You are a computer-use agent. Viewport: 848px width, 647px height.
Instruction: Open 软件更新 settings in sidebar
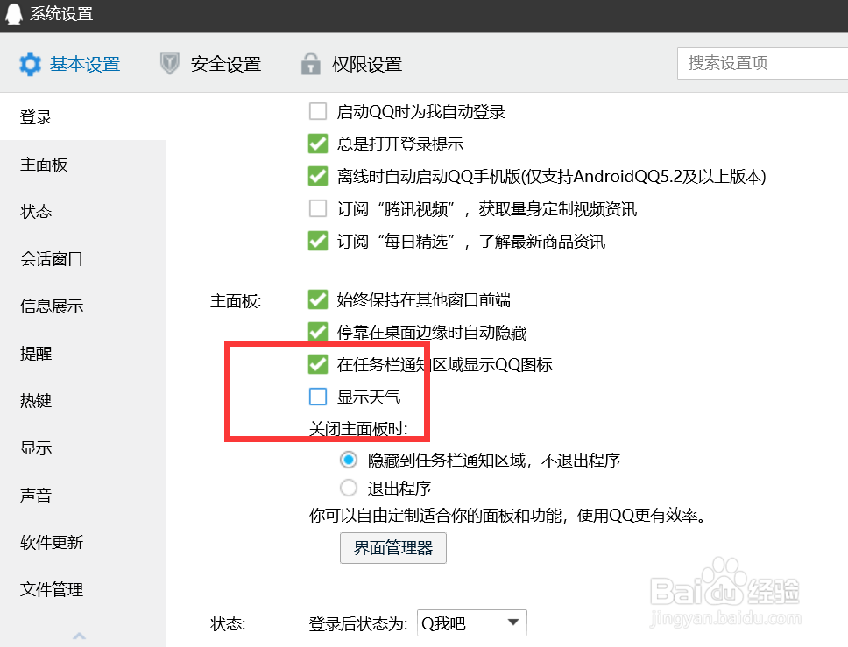point(52,542)
